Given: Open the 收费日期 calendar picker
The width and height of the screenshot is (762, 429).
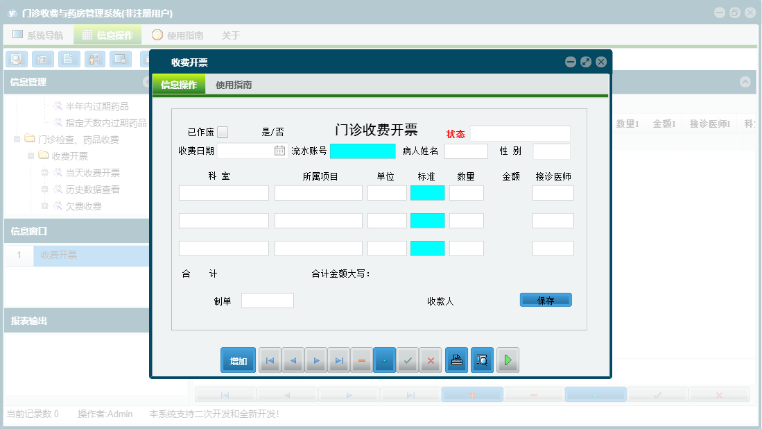Looking at the screenshot, I should 279,151.
